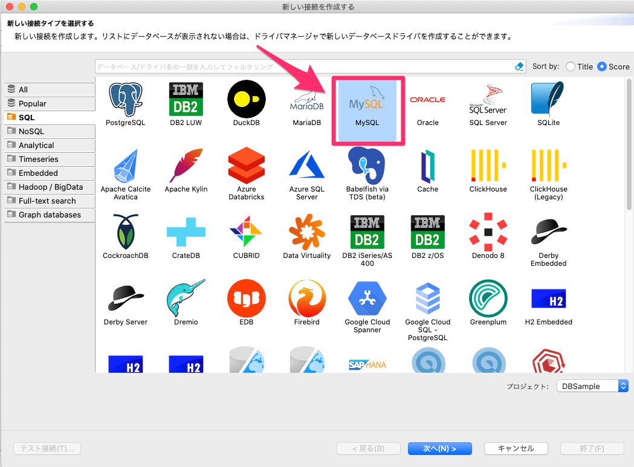The height and width of the screenshot is (467, 634).
Task: Choose the SQLite database driver
Action: 548,103
